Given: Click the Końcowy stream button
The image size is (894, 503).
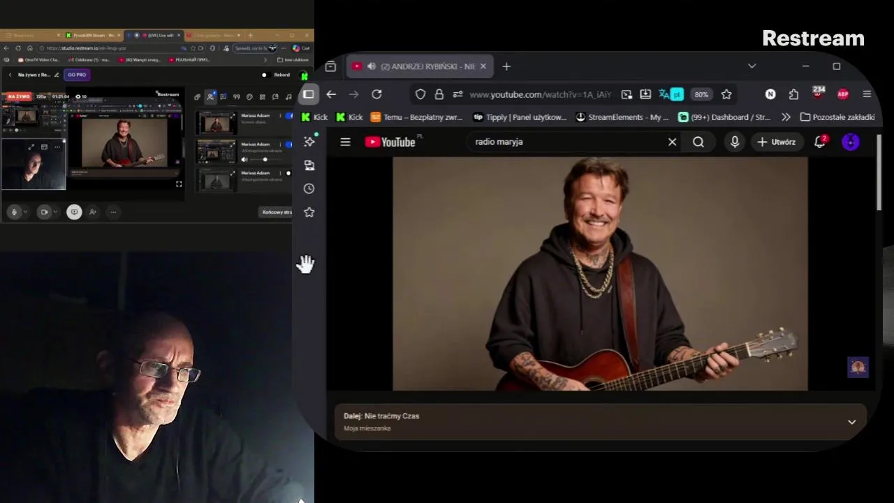Looking at the screenshot, I should pos(277,212).
